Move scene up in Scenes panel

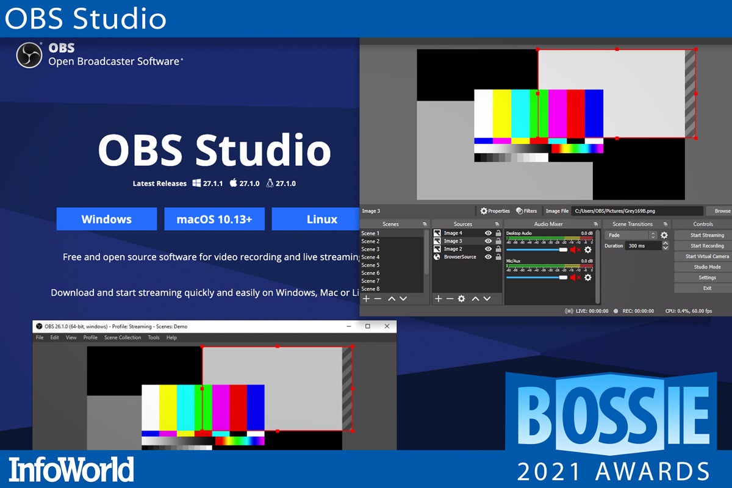pos(392,298)
